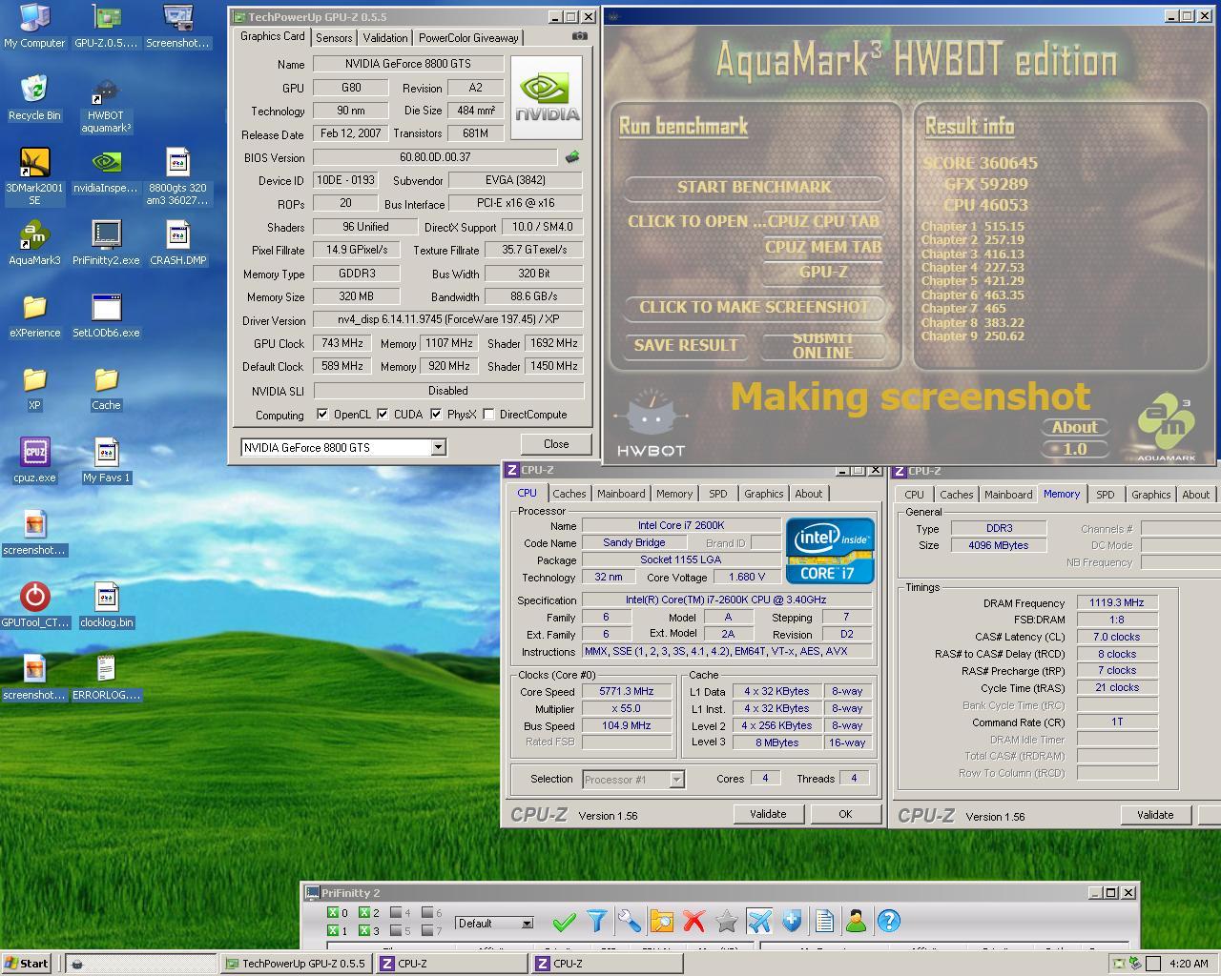
Task: Toggle CPU core 0 checkbox in PriFinitty
Action: coord(333,913)
